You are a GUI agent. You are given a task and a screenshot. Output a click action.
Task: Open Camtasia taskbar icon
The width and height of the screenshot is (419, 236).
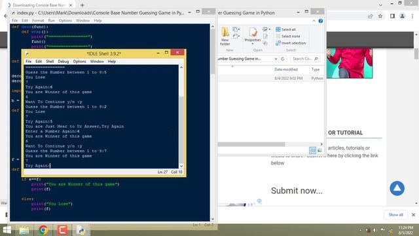(62, 230)
